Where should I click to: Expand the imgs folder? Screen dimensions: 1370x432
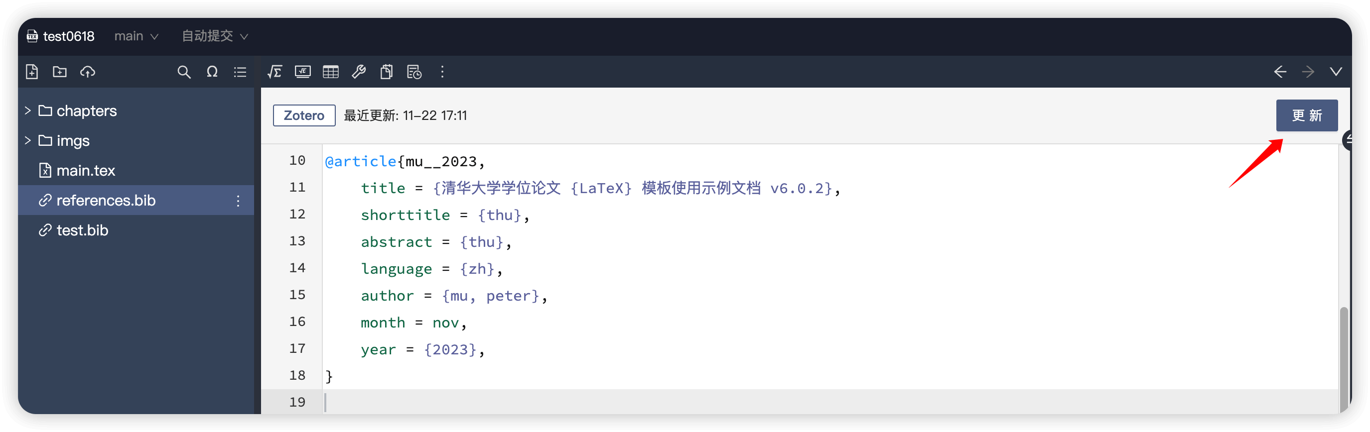(27, 141)
